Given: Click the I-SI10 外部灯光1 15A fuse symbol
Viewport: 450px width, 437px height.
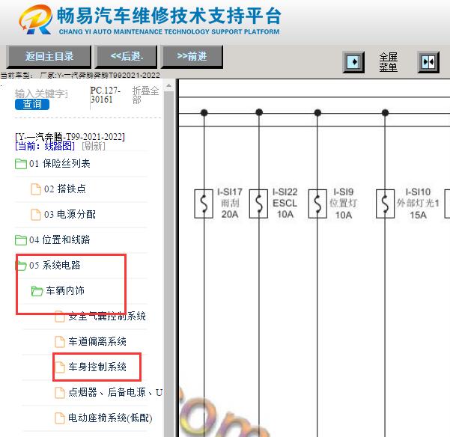Looking at the screenshot, I should (x=385, y=204).
